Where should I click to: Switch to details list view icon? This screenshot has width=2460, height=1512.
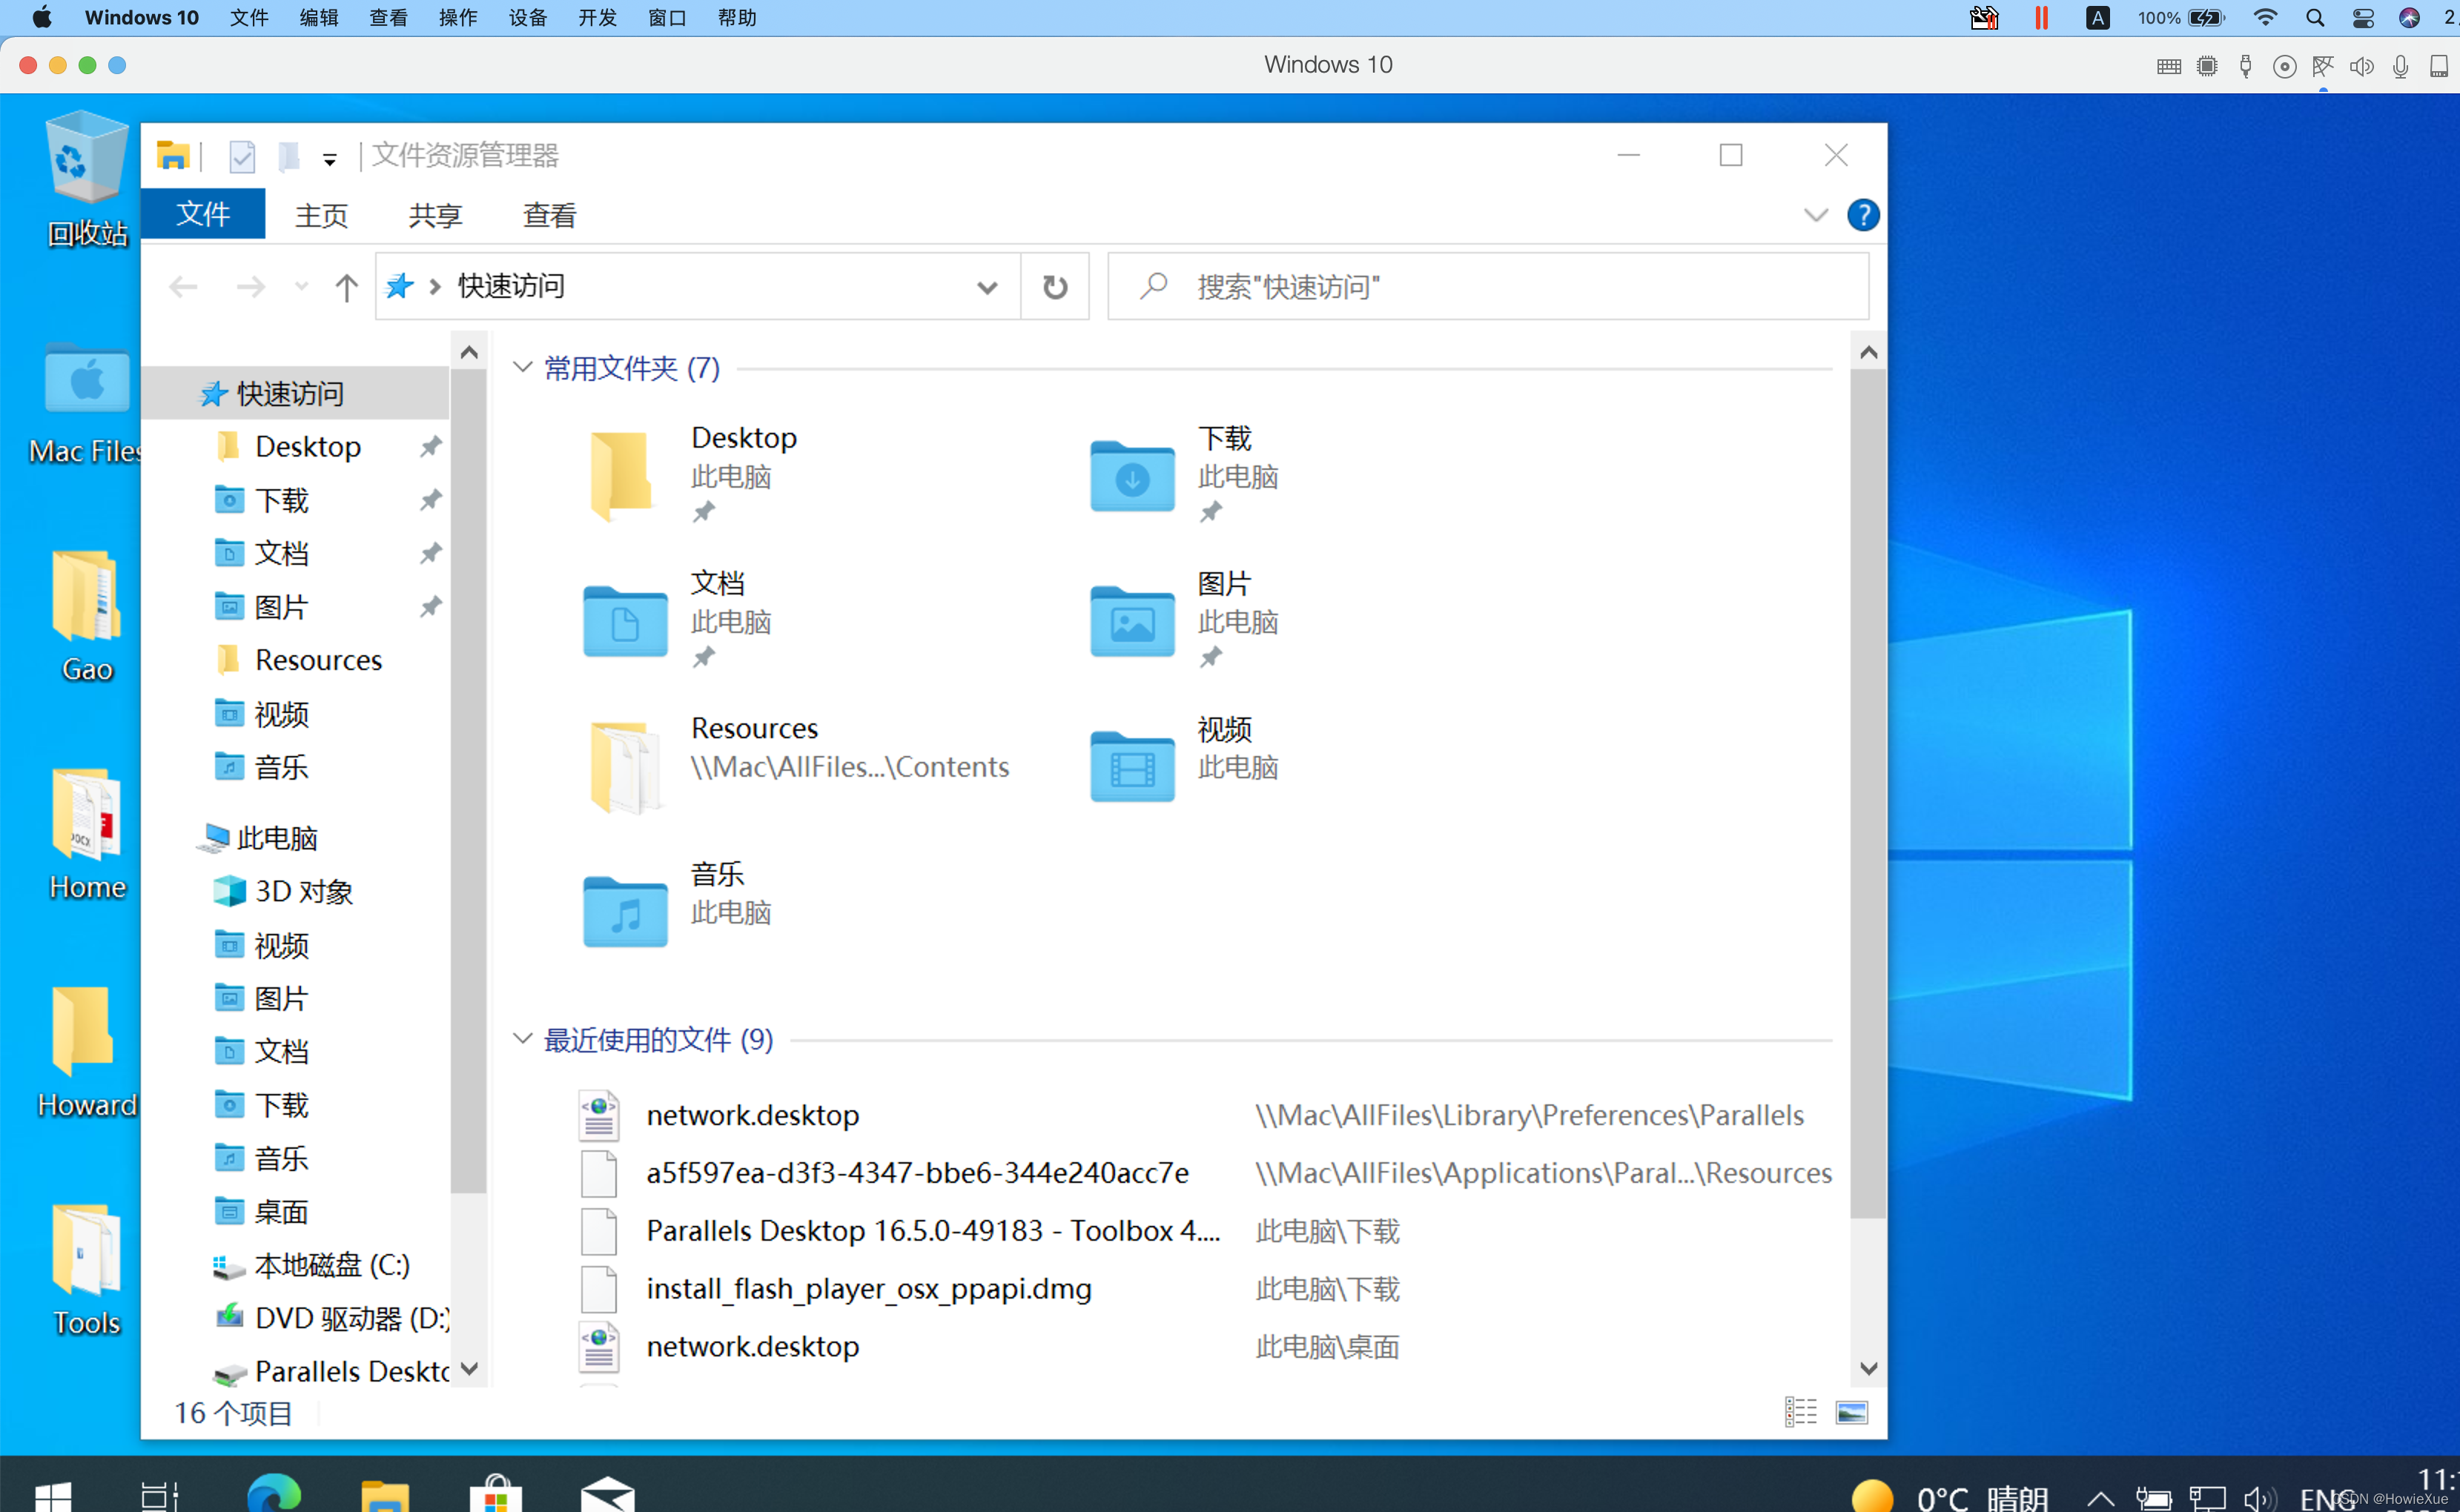(x=1800, y=1411)
